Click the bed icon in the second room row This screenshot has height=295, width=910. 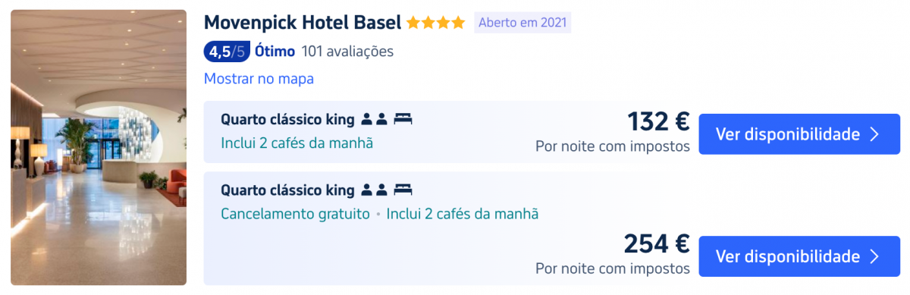pyautogui.click(x=403, y=190)
